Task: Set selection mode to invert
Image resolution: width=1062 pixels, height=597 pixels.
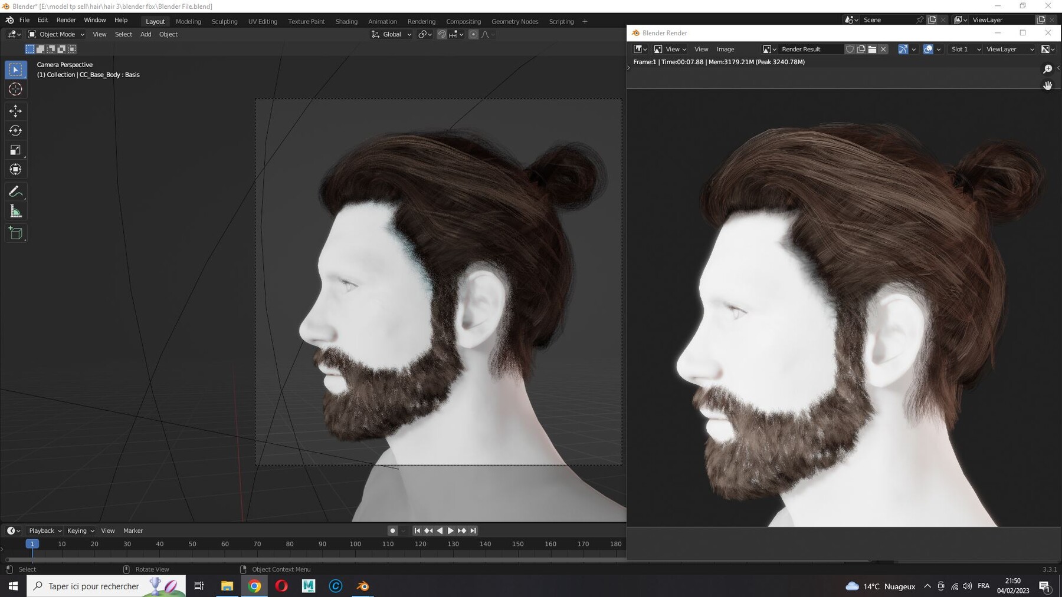Action: tap(61, 49)
